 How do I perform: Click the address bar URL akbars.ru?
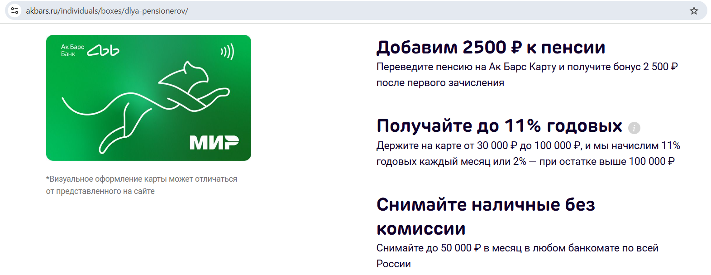(107, 11)
